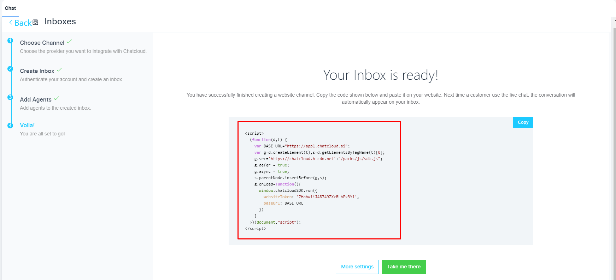
Task: Select the step 4 numbered circle
Action: click(x=10, y=126)
